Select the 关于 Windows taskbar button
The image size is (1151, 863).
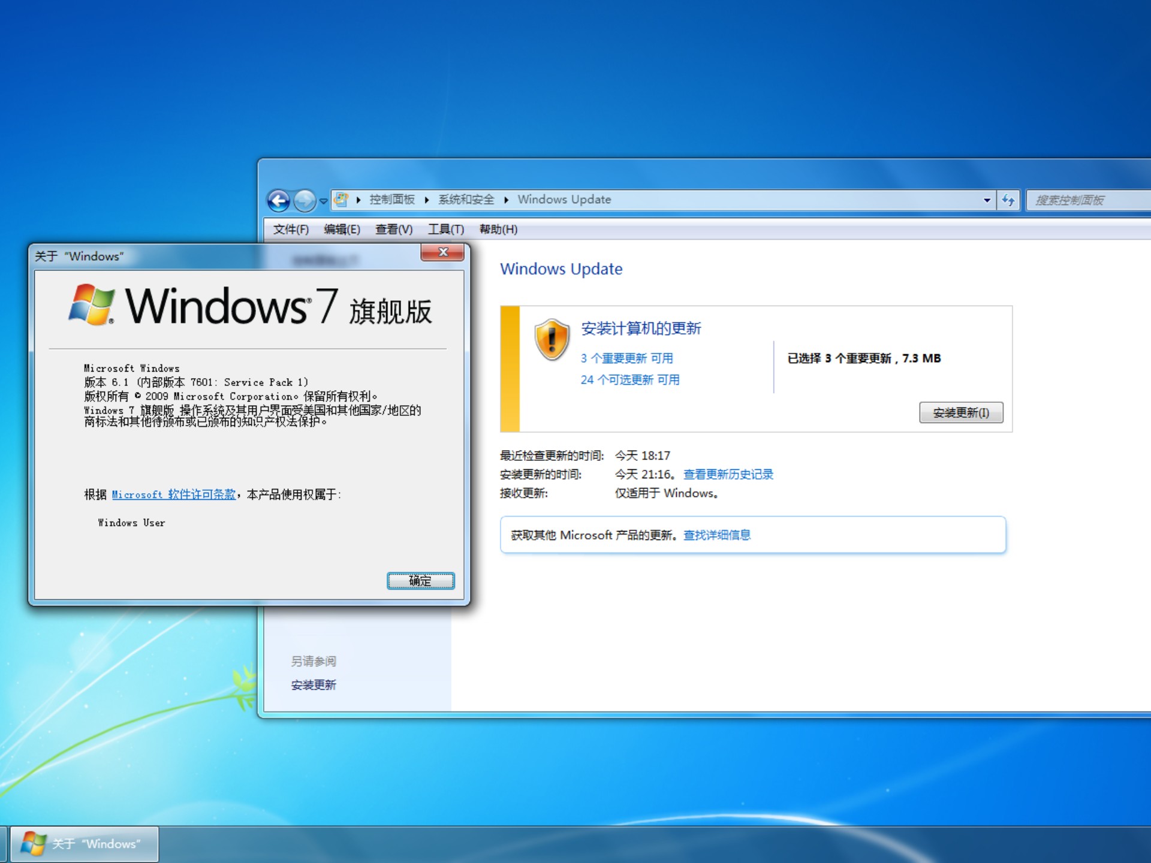coord(84,844)
